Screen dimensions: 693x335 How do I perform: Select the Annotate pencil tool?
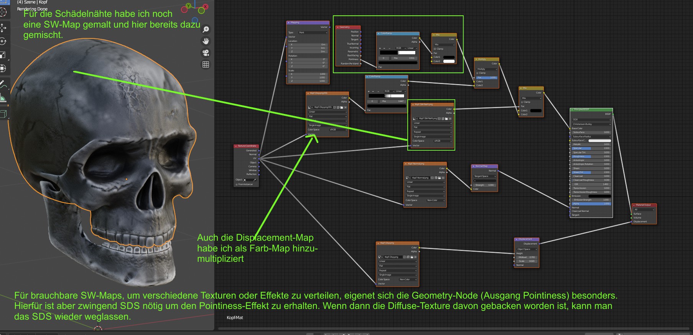pyautogui.click(x=3, y=83)
